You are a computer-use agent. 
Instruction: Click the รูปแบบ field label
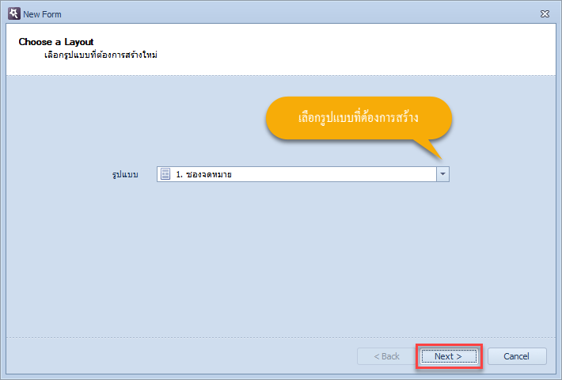point(125,175)
